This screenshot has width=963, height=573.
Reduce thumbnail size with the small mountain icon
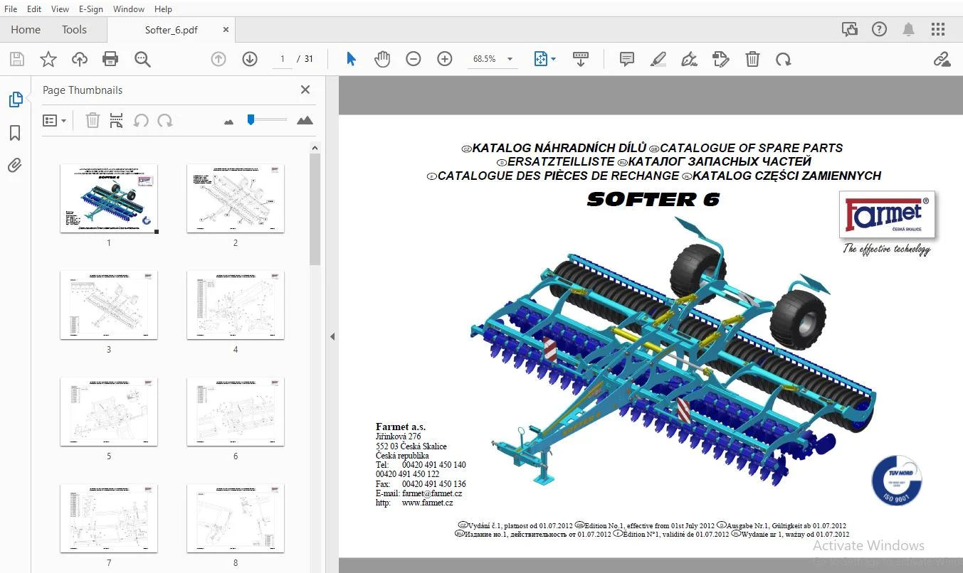[x=228, y=122]
